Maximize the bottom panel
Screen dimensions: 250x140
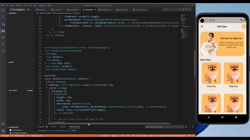point(189,127)
